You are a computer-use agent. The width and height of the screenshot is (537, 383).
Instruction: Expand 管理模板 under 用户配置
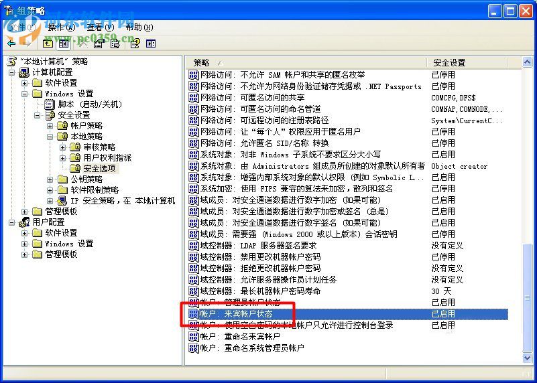[x=25, y=254]
